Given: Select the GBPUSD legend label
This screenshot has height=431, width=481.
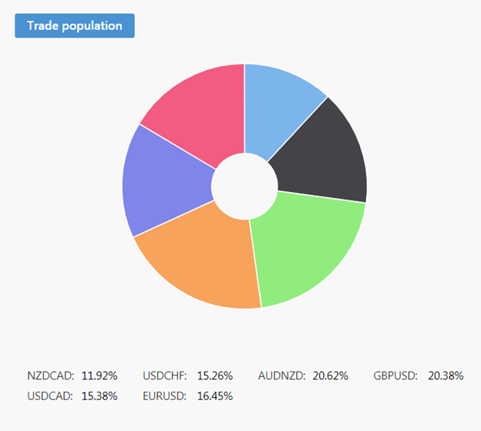Looking at the screenshot, I should coord(395,376).
